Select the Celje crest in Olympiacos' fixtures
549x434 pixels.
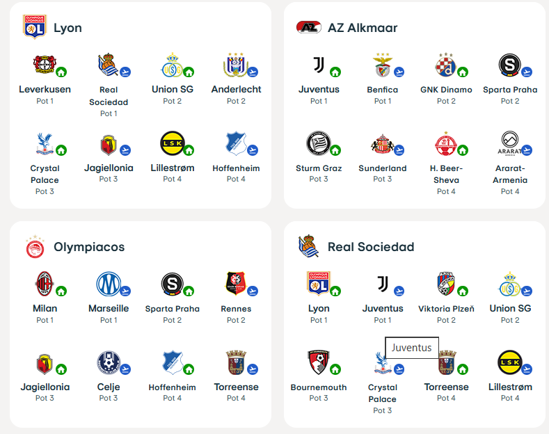click(109, 362)
